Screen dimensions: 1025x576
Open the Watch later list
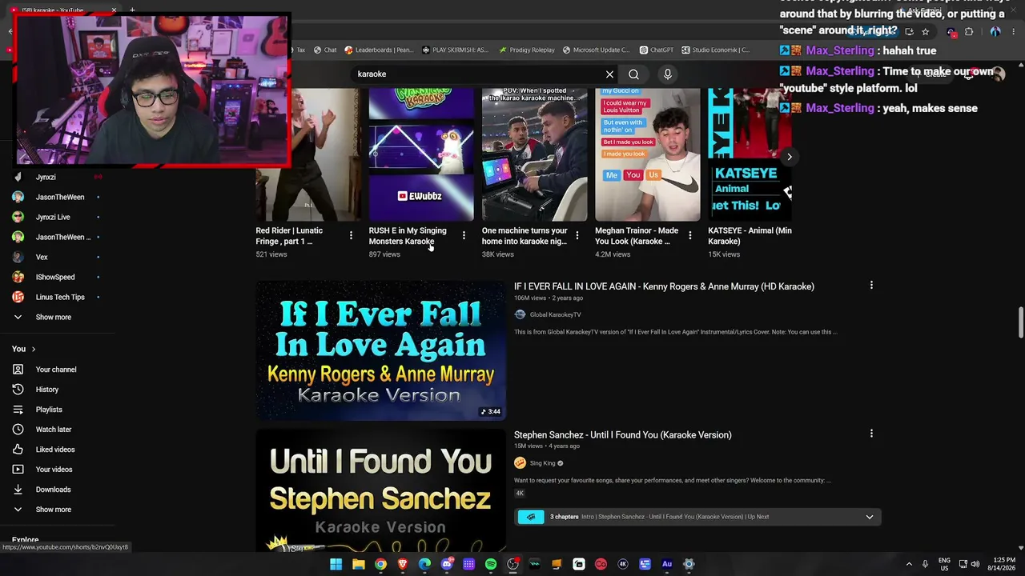click(53, 430)
